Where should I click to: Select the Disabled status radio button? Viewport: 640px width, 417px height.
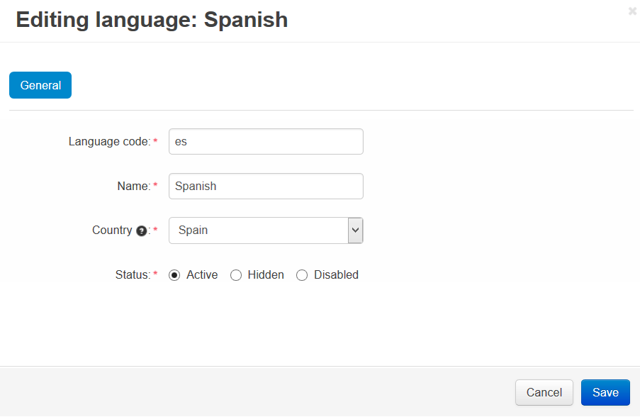302,275
